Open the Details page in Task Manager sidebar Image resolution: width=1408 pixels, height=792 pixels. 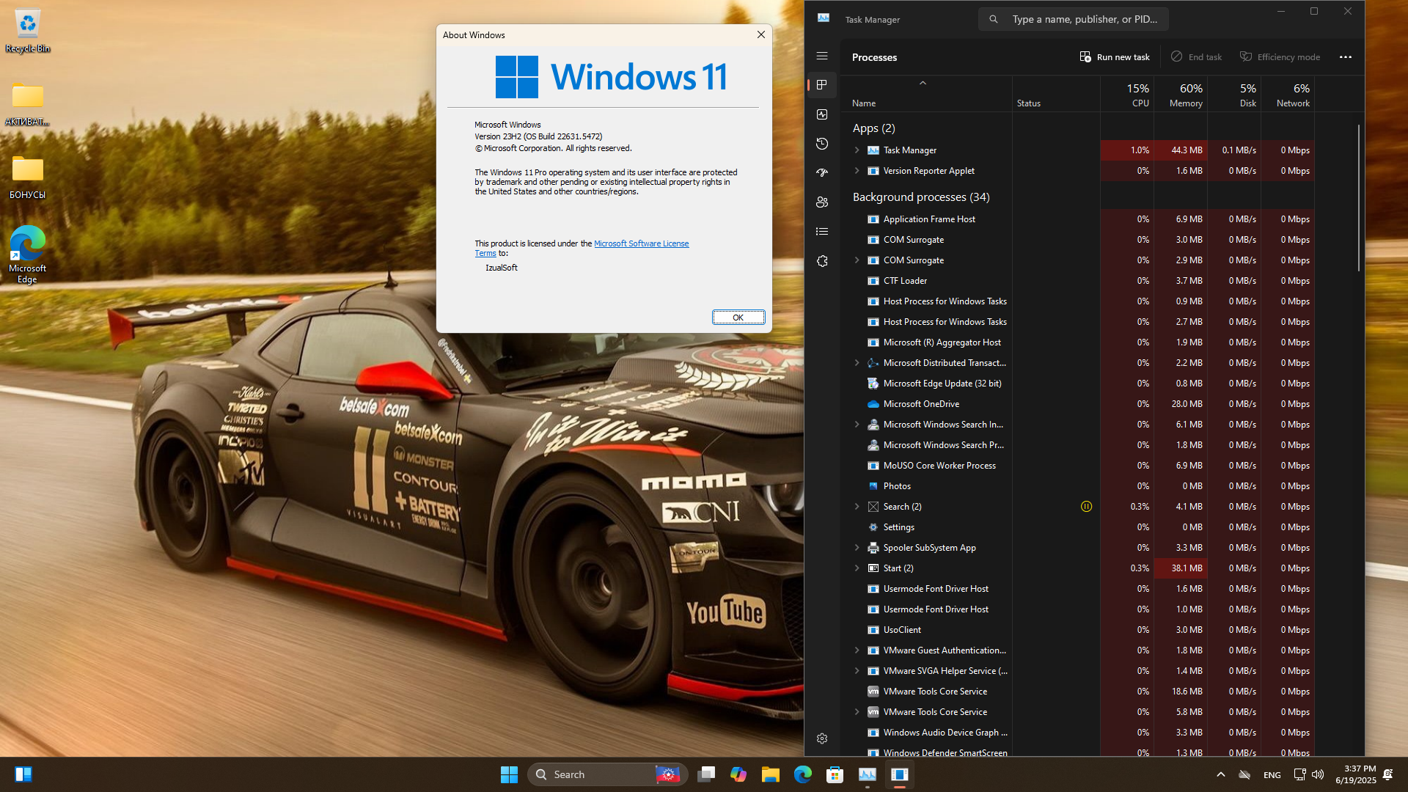pos(821,232)
